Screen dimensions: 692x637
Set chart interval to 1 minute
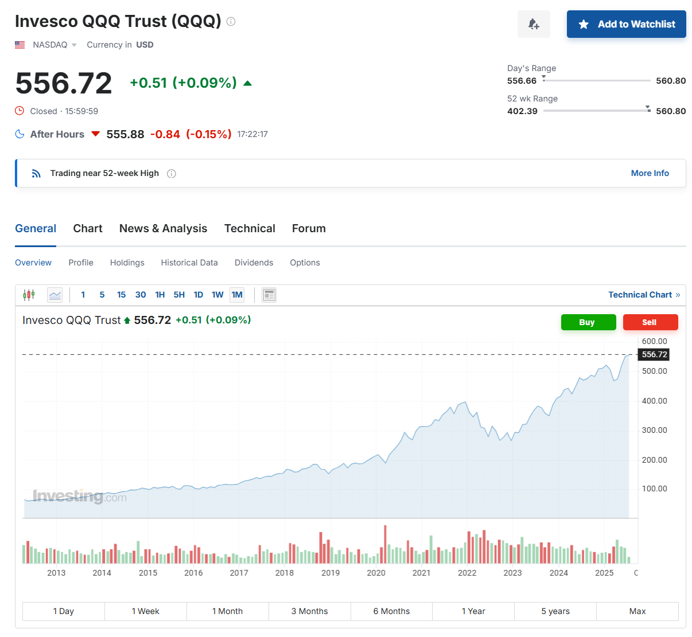click(x=83, y=295)
